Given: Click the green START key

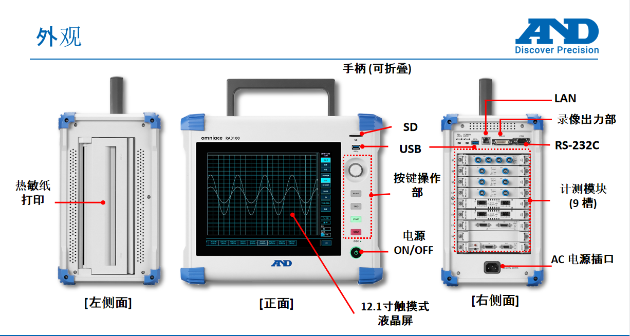Looking at the screenshot, I should tap(356, 219).
